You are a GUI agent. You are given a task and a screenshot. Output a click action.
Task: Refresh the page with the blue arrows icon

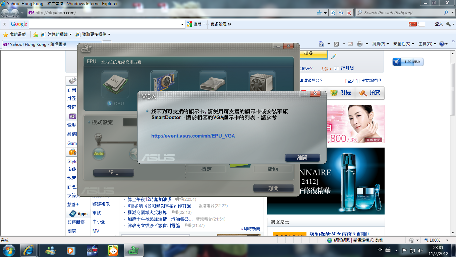tap(341, 13)
